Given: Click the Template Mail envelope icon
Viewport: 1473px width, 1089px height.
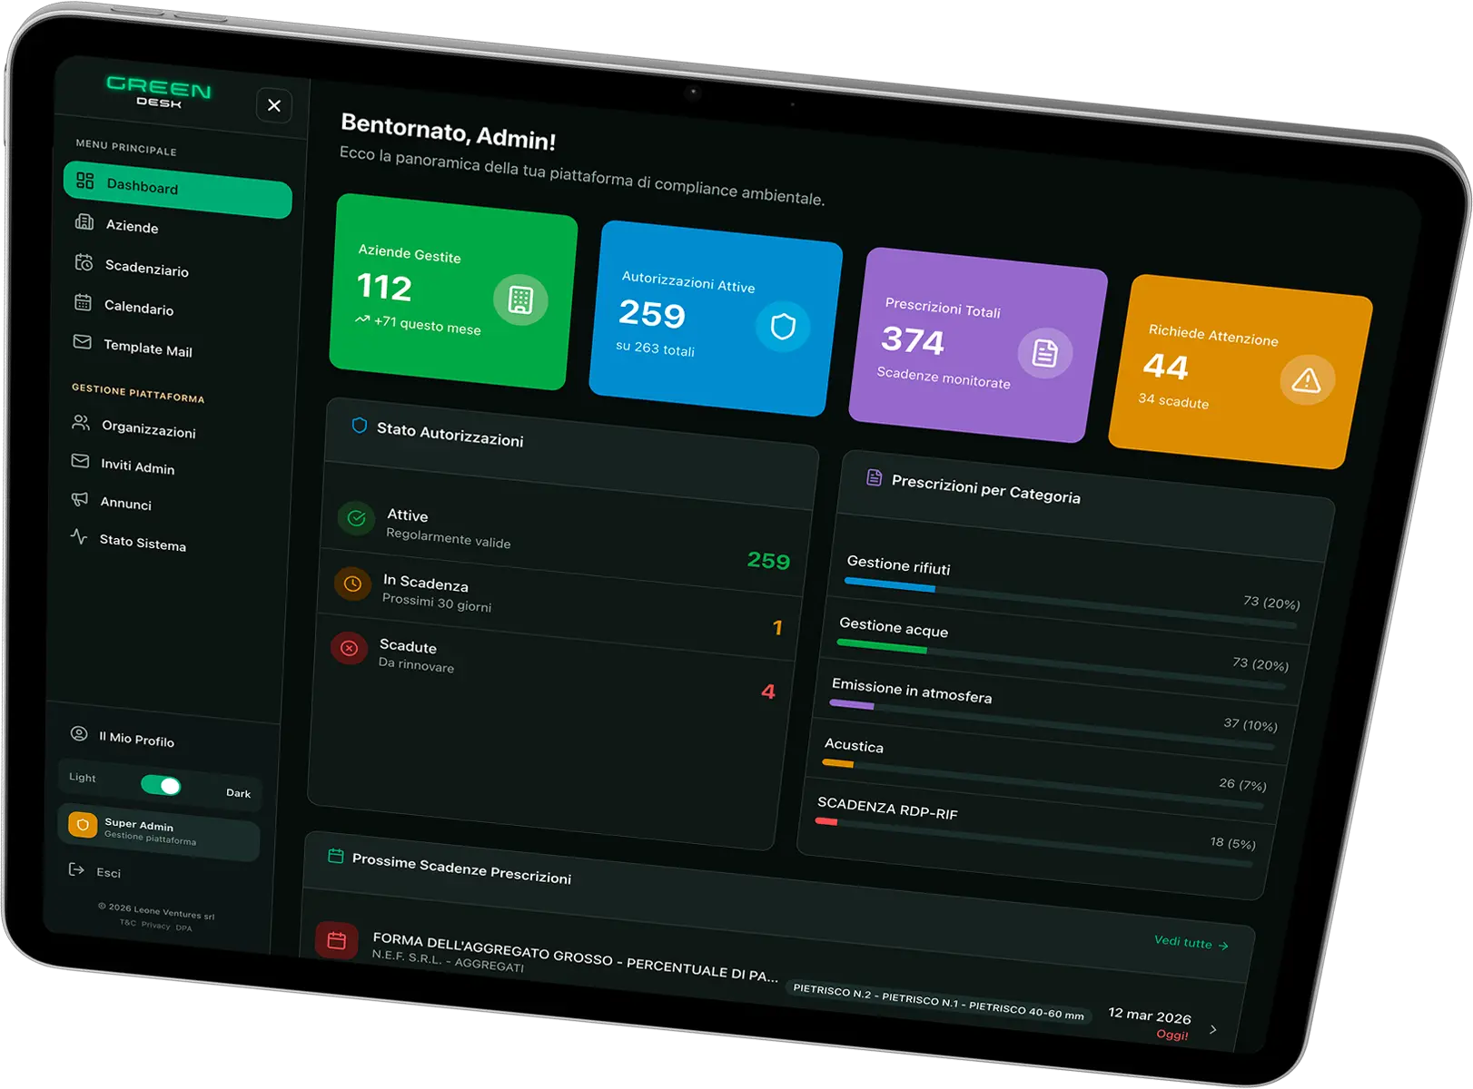Looking at the screenshot, I should click(x=82, y=344).
